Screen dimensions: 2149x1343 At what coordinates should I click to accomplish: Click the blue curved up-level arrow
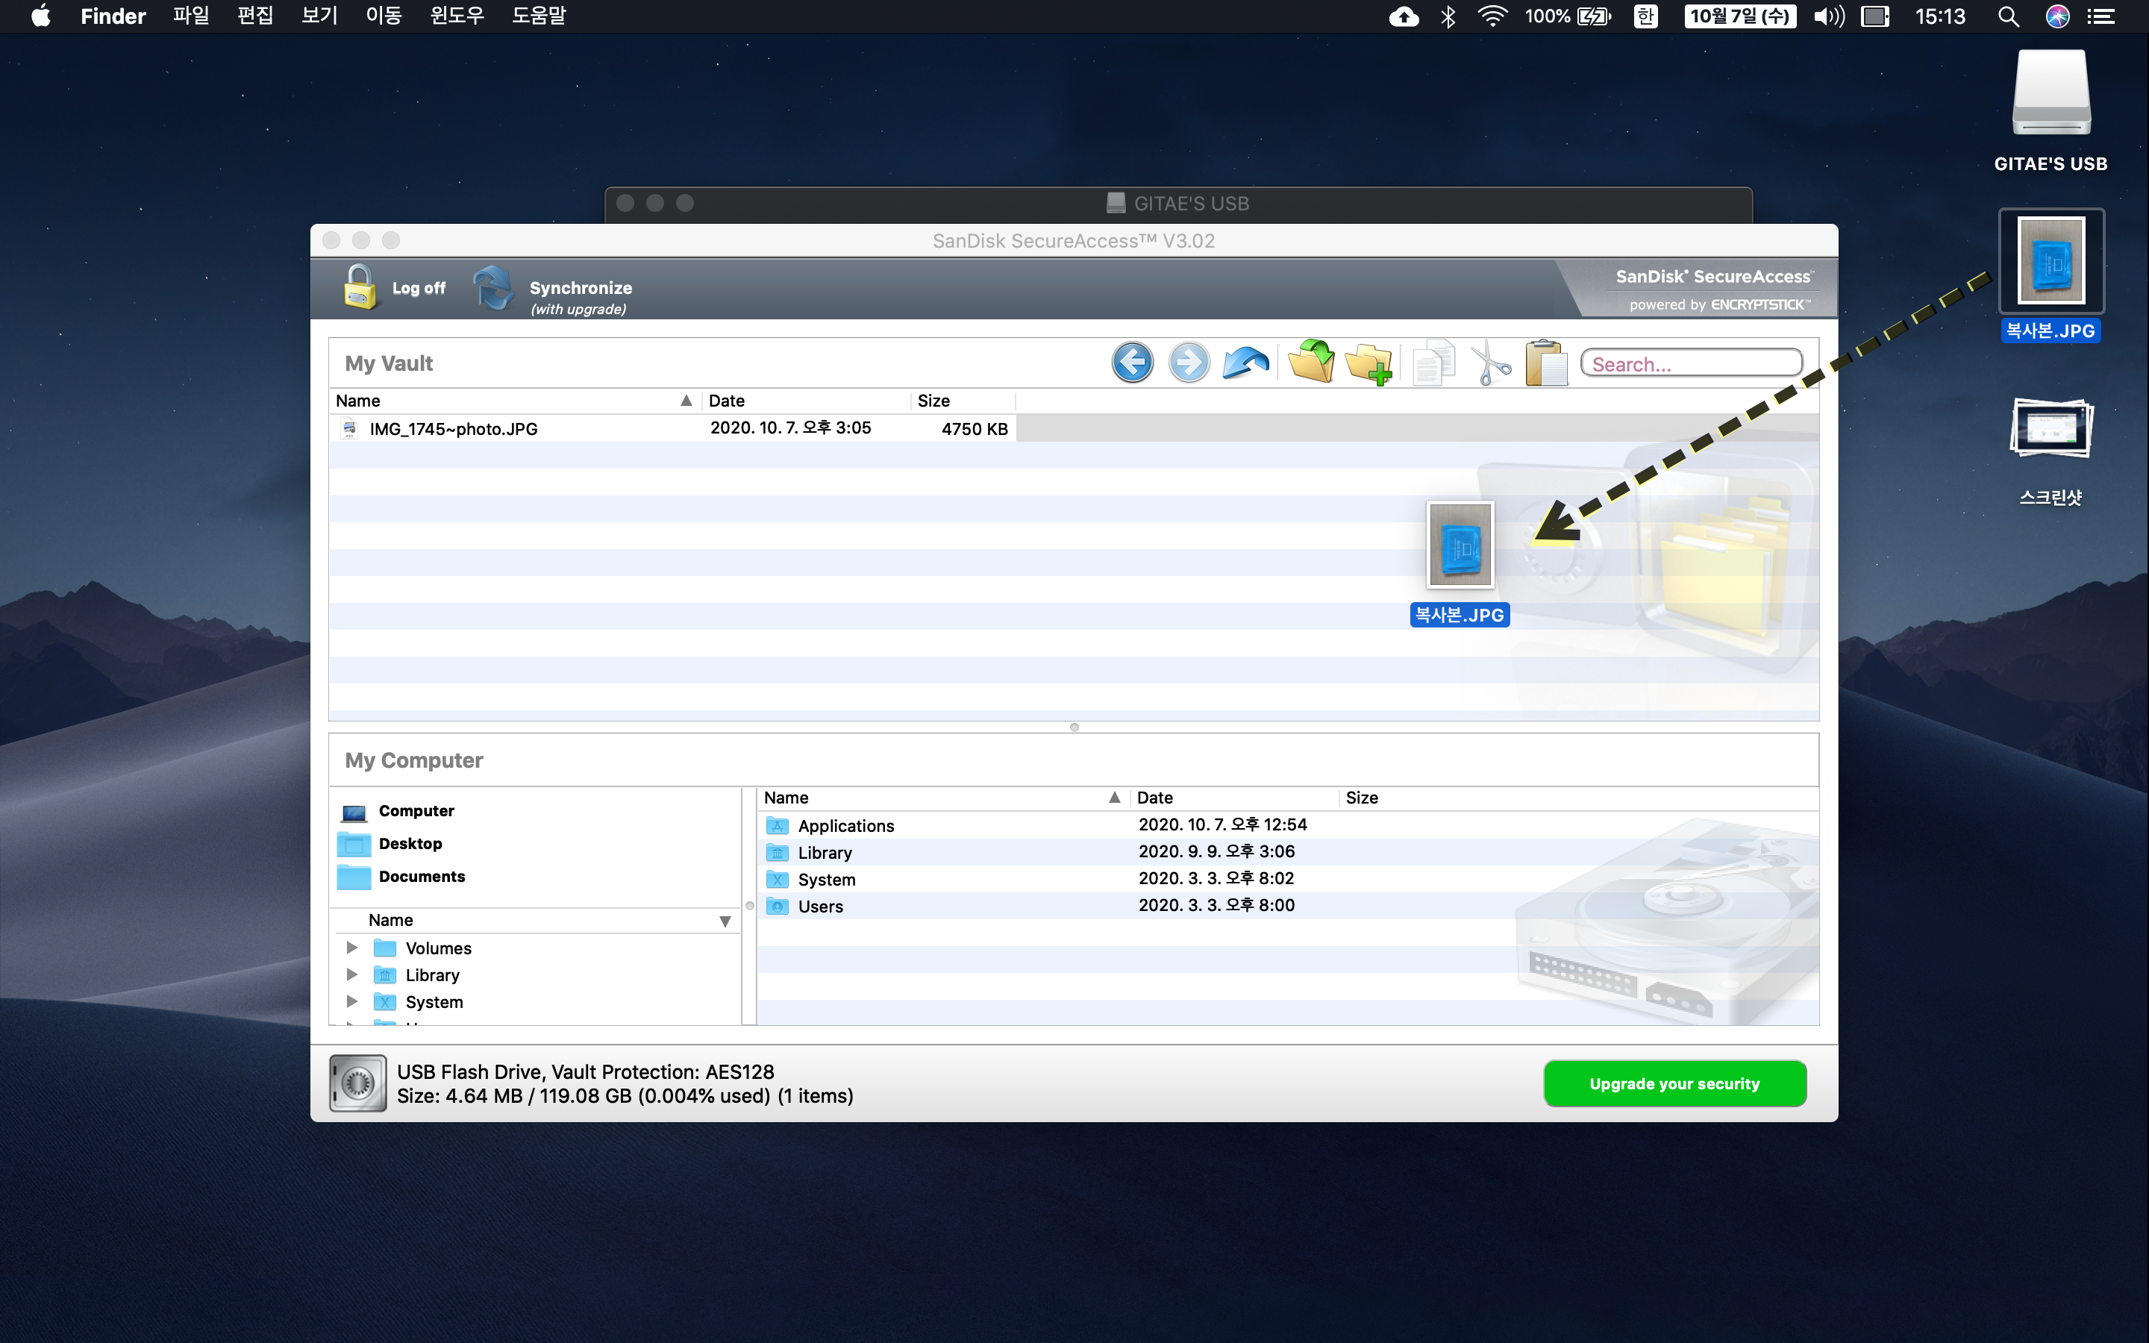(x=1246, y=363)
